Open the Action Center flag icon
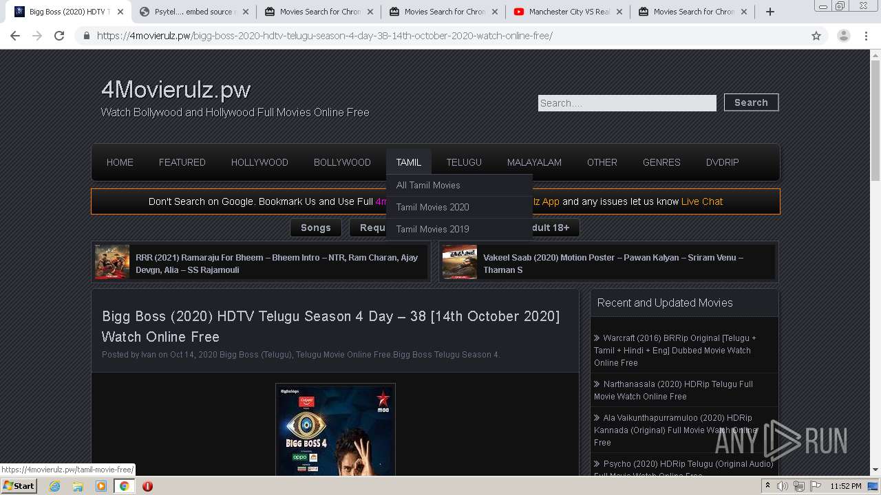881x495 pixels. pos(815,486)
